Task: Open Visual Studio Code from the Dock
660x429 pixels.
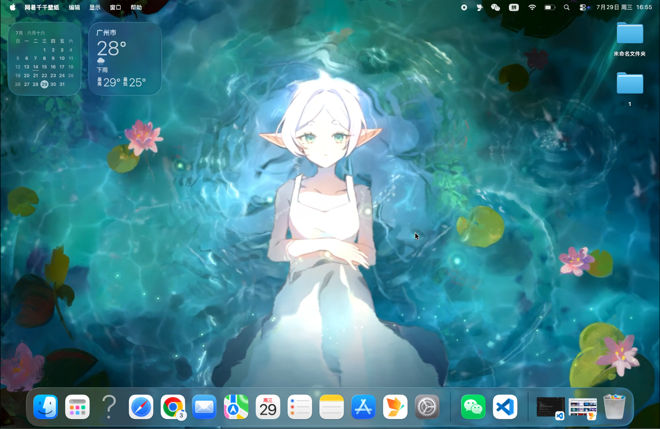Action: tap(505, 407)
